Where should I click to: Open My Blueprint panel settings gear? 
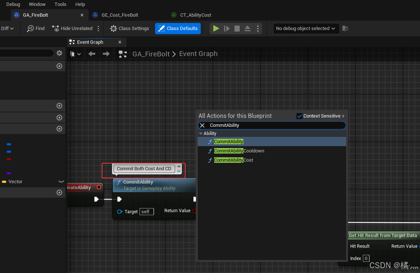click(x=59, y=53)
